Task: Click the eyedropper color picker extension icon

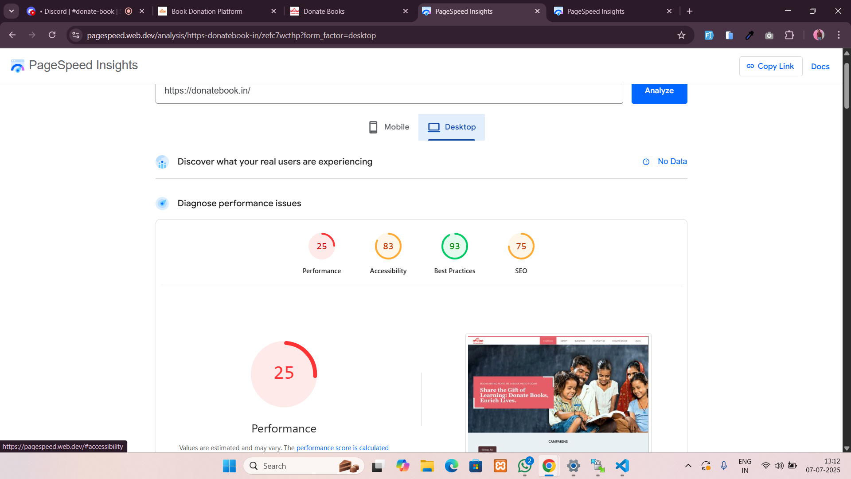Action: 750,35
